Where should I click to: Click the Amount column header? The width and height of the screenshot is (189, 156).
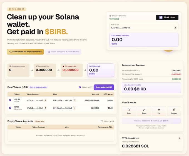95,94
